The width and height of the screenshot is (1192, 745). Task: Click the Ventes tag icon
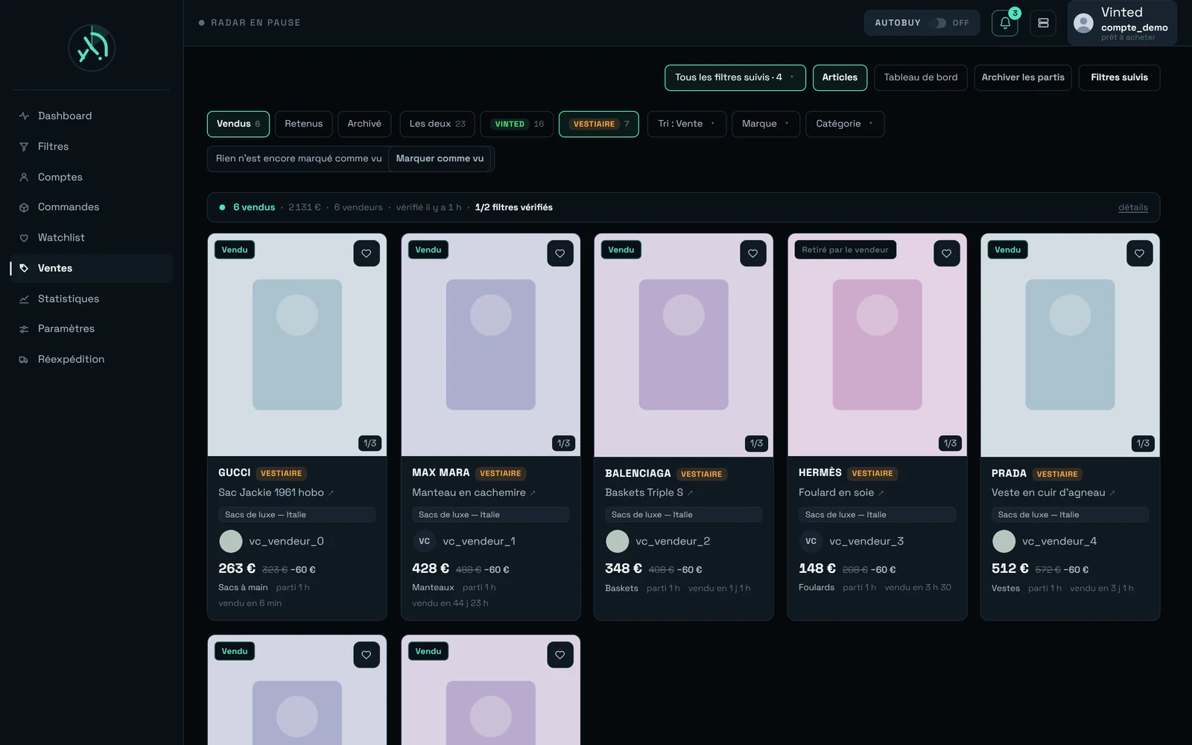coord(24,268)
